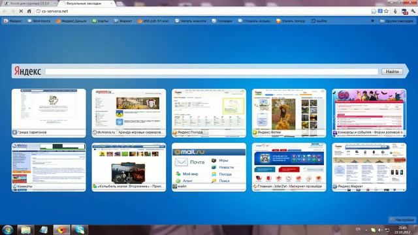Open Chrome wrench settings menu
Viewport: 418px width, 235px height.
tap(413, 11)
